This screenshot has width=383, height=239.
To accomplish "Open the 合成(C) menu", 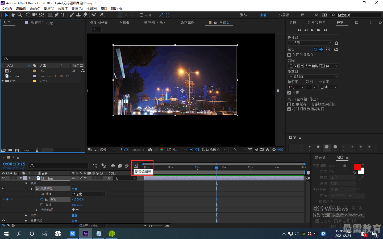I will 35,8.
